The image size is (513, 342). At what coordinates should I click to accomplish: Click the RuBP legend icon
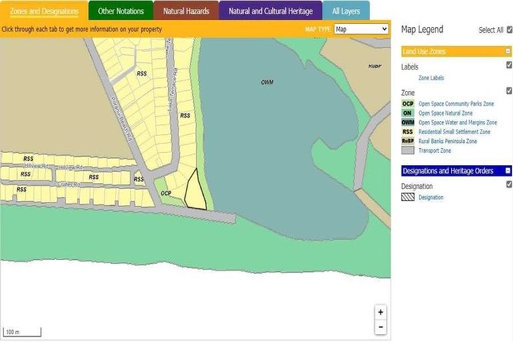[x=407, y=142]
